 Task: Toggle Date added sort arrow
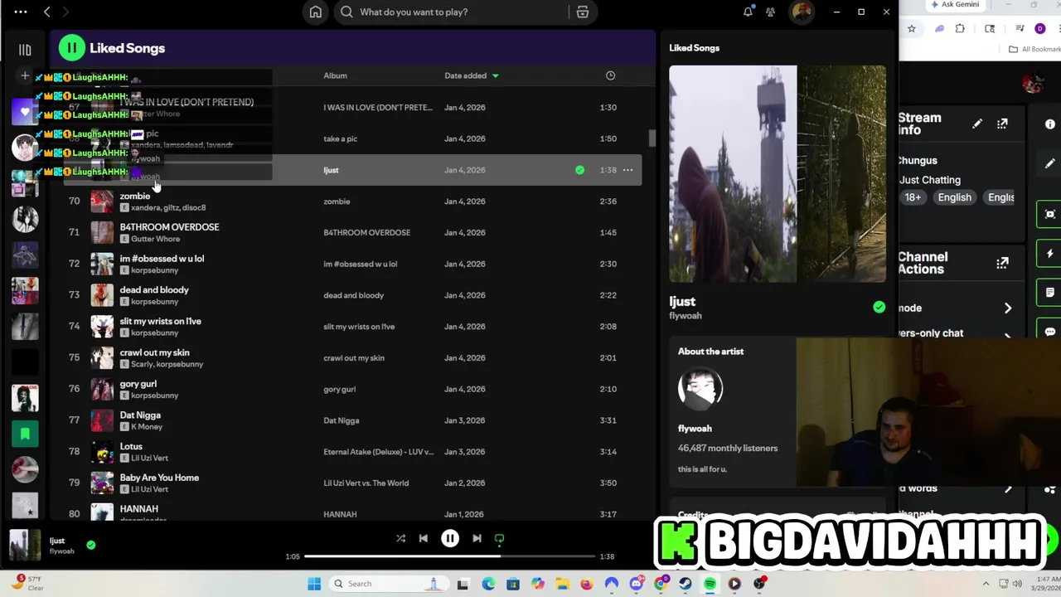[x=495, y=75]
